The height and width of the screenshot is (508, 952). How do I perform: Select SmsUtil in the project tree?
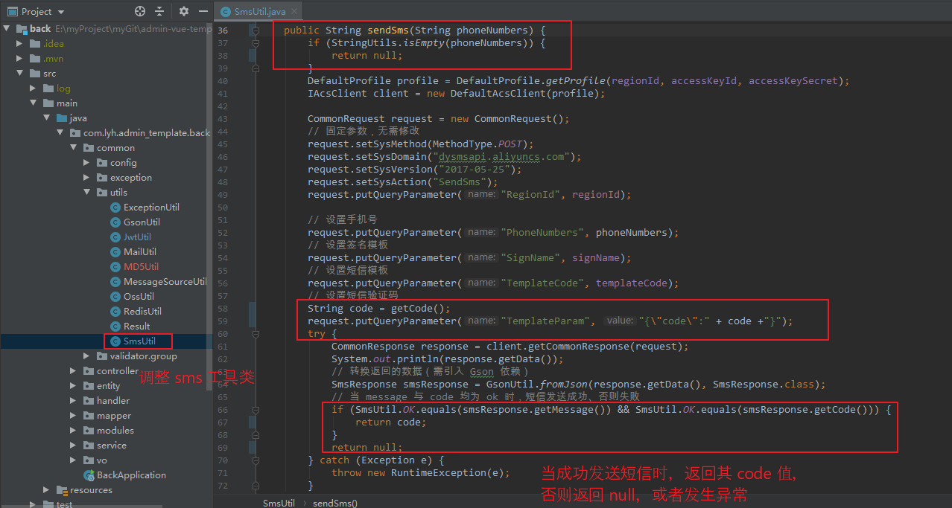click(139, 341)
